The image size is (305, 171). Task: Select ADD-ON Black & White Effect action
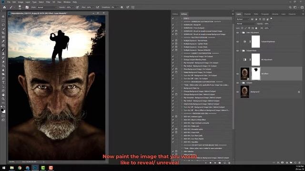coord(195,120)
